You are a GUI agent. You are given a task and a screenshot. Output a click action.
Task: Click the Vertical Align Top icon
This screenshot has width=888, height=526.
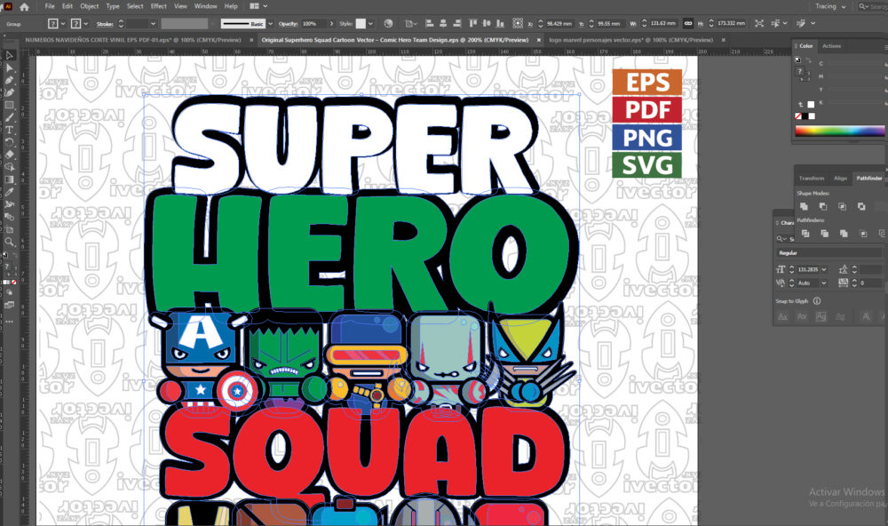tap(472, 23)
